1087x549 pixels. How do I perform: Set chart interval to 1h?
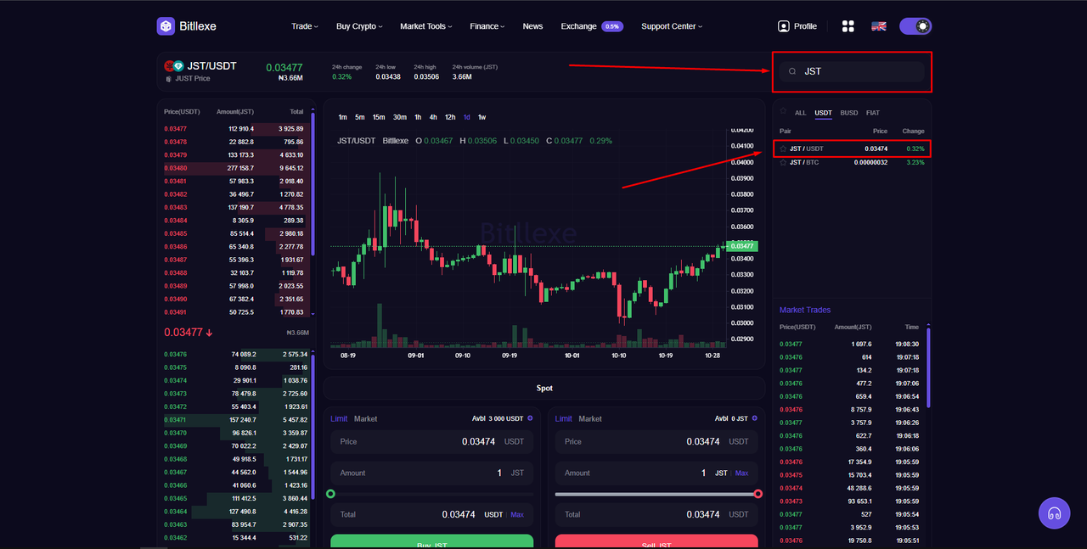(418, 117)
